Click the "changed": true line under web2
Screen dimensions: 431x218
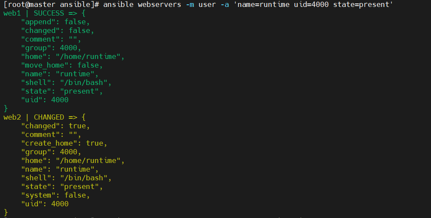tap(56, 126)
